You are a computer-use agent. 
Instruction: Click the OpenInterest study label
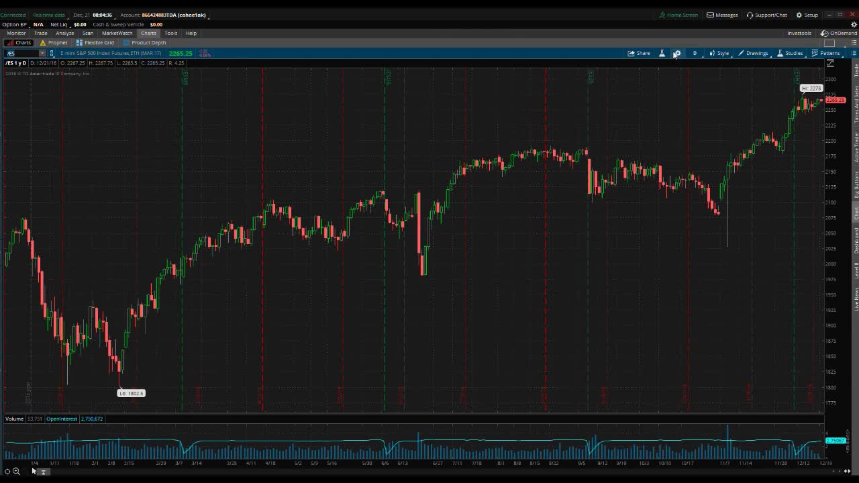[x=61, y=419]
